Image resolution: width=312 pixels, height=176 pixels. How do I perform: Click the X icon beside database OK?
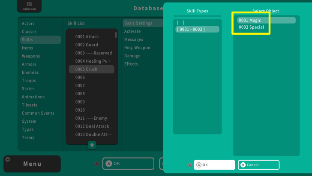click(x=97, y=164)
